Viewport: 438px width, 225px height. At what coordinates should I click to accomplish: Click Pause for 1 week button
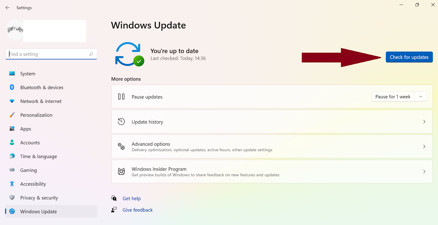pos(393,97)
